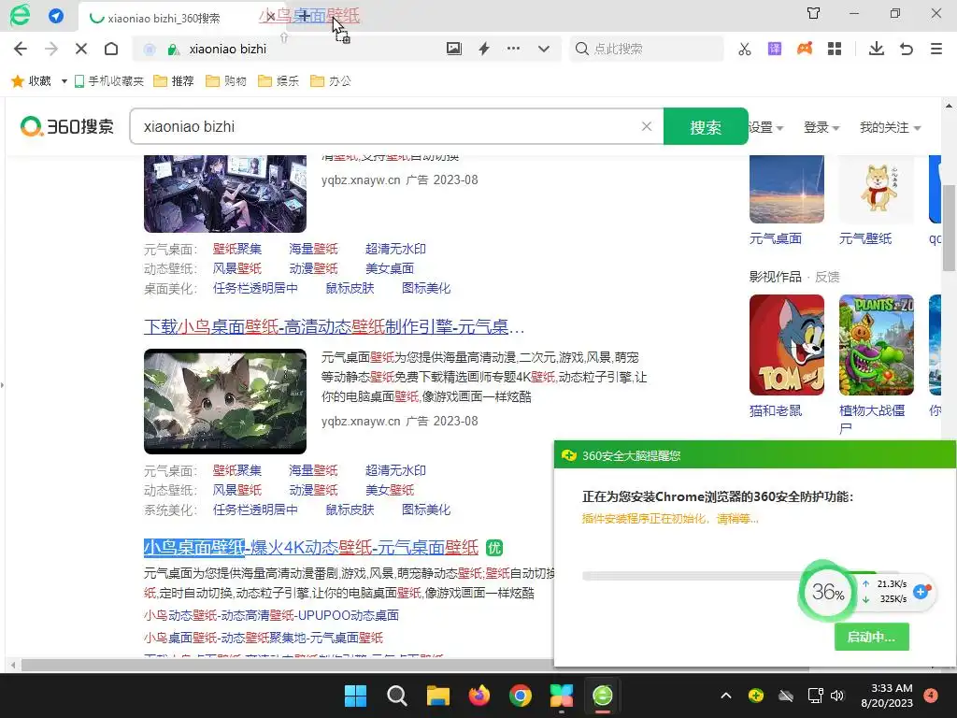
Task: Expand the 我的关注 dropdown
Action: tap(890, 127)
